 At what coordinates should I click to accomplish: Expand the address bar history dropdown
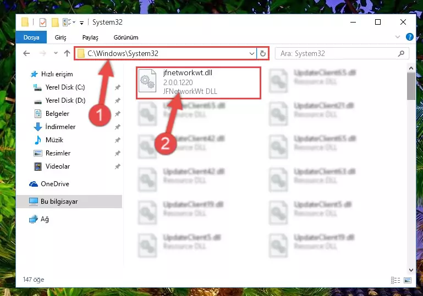(x=252, y=54)
